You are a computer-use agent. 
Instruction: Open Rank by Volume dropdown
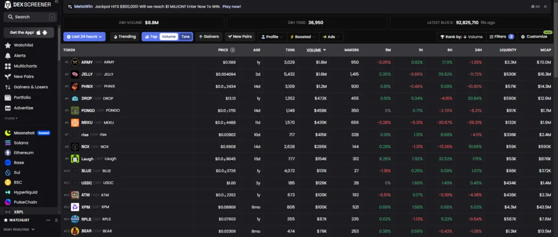461,37
